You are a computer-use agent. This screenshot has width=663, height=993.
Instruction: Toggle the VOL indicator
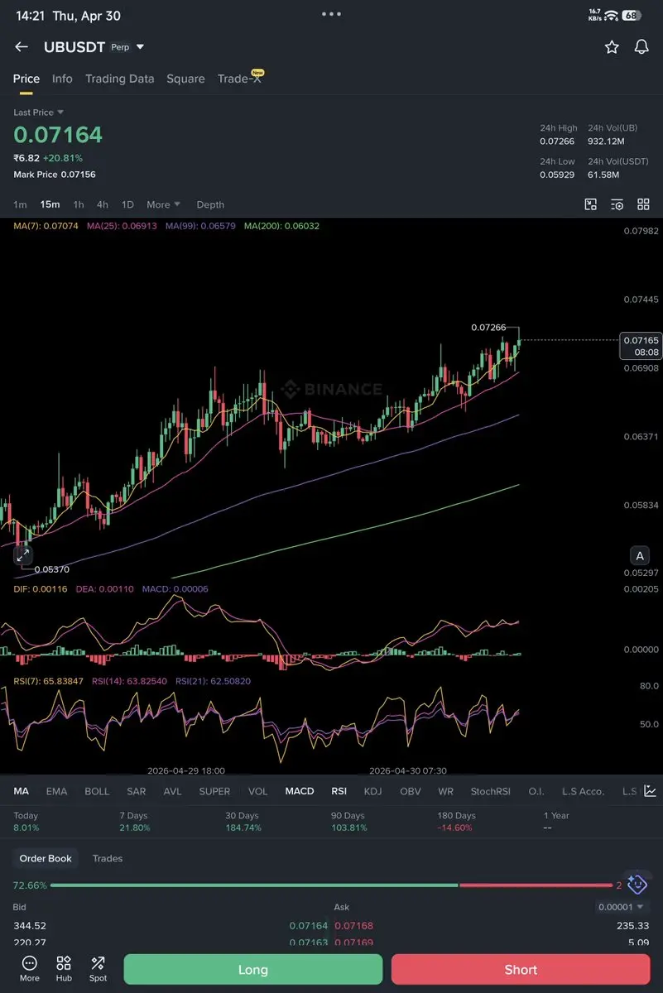pos(258,791)
